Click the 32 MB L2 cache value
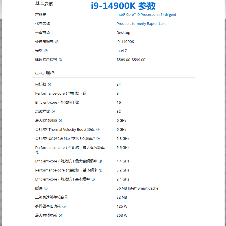The width and height of the screenshot is (226, 226). [x=122, y=197]
